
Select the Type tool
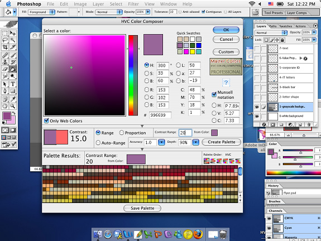tap(13, 84)
